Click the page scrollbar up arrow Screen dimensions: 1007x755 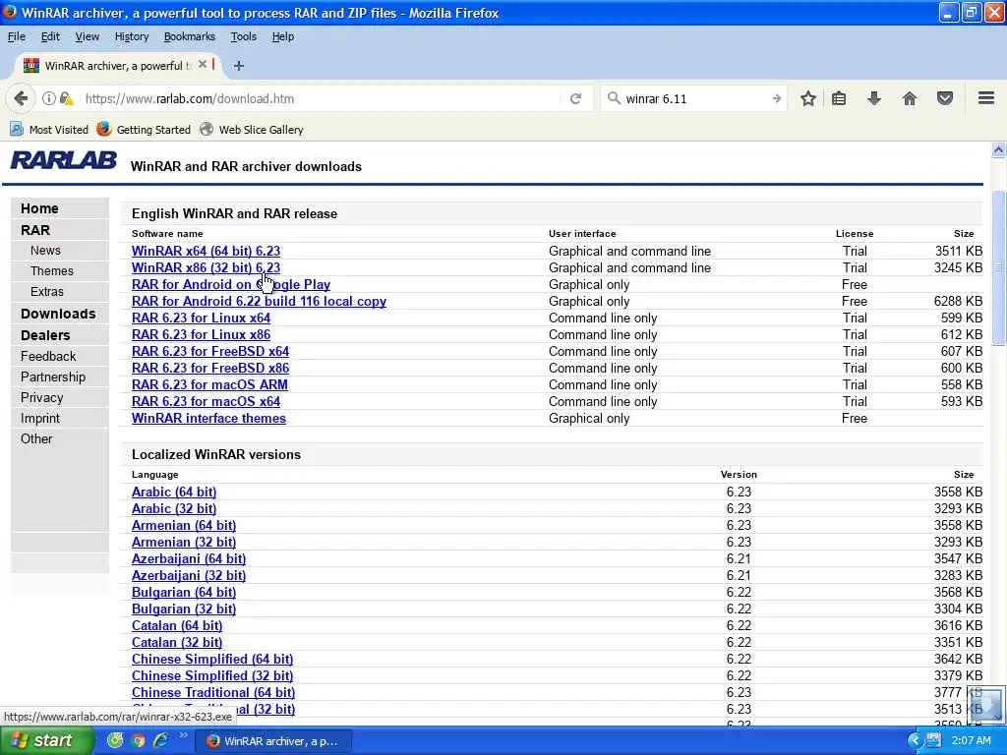(998, 150)
